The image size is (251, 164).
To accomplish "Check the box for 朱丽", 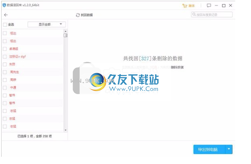I will (x=5, y=64).
